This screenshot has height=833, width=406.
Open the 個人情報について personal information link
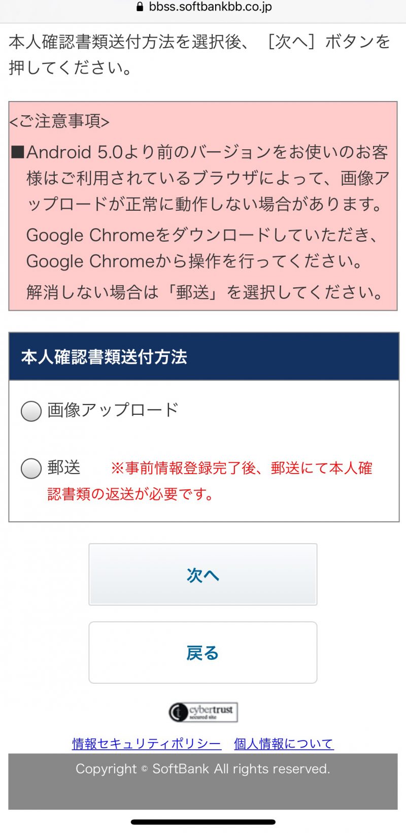click(282, 743)
